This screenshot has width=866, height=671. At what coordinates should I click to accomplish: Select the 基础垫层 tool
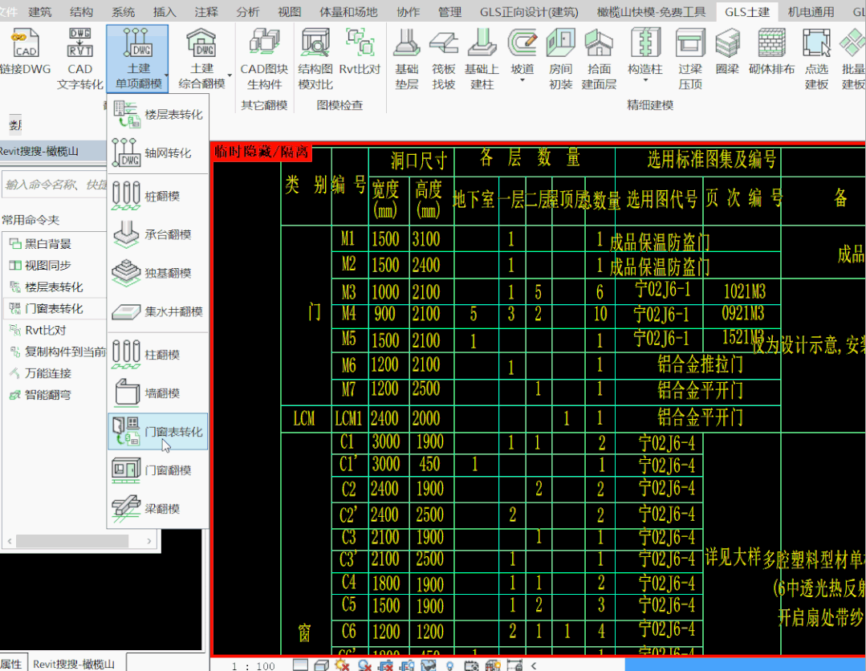click(x=407, y=58)
